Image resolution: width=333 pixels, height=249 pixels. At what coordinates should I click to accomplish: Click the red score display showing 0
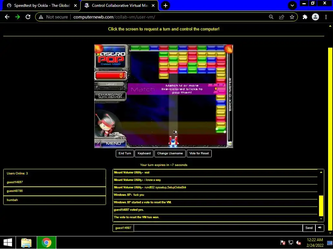tap(111, 76)
